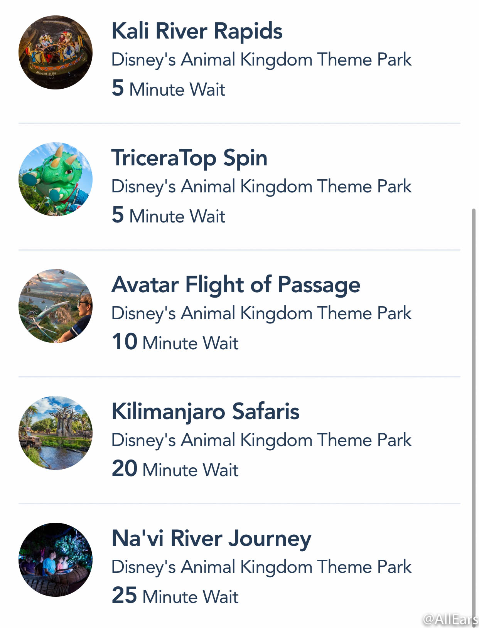
Task: Open the Kali River Rapids raft thumbnail
Action: coord(56,52)
